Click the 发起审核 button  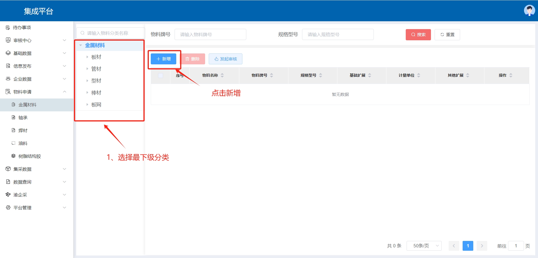(x=225, y=59)
